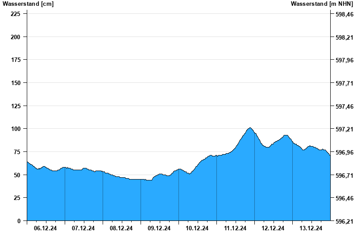Click the 100 value on left axis
This screenshot has width=357, height=245.
[16, 129]
